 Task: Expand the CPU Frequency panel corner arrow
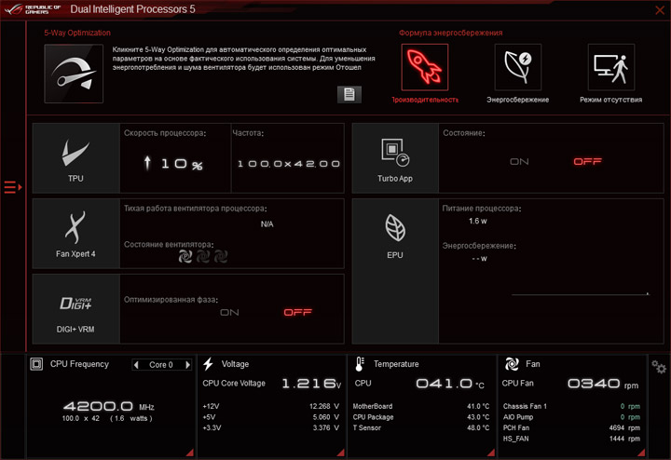189,453
